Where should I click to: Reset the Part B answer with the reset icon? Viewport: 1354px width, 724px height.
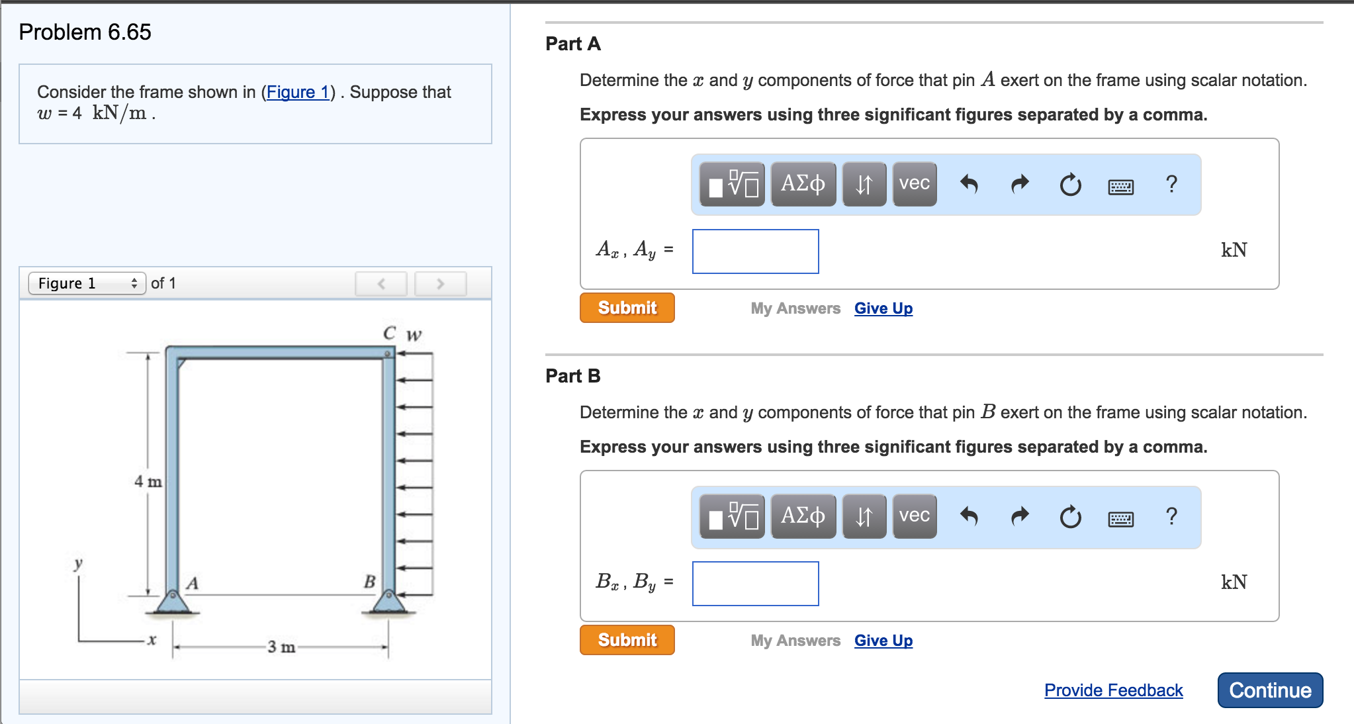click(x=1070, y=517)
